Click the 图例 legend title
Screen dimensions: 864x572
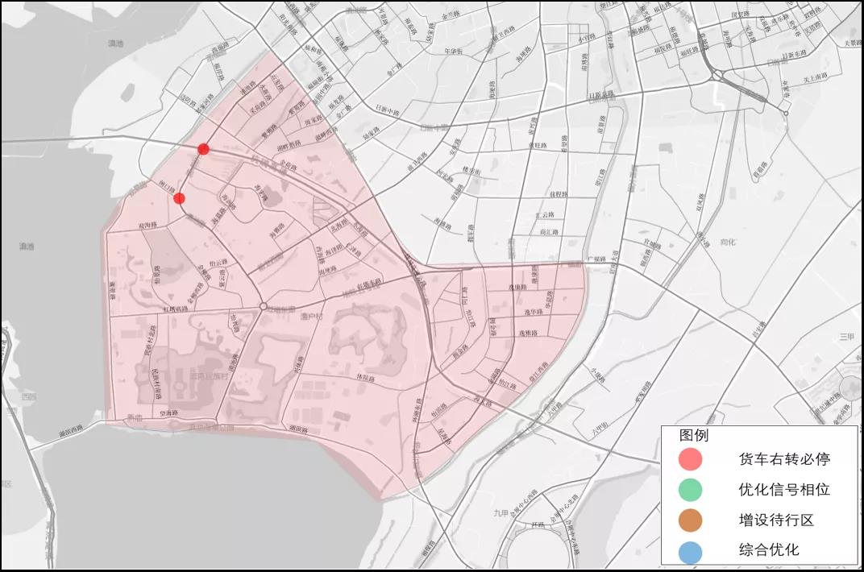click(694, 435)
